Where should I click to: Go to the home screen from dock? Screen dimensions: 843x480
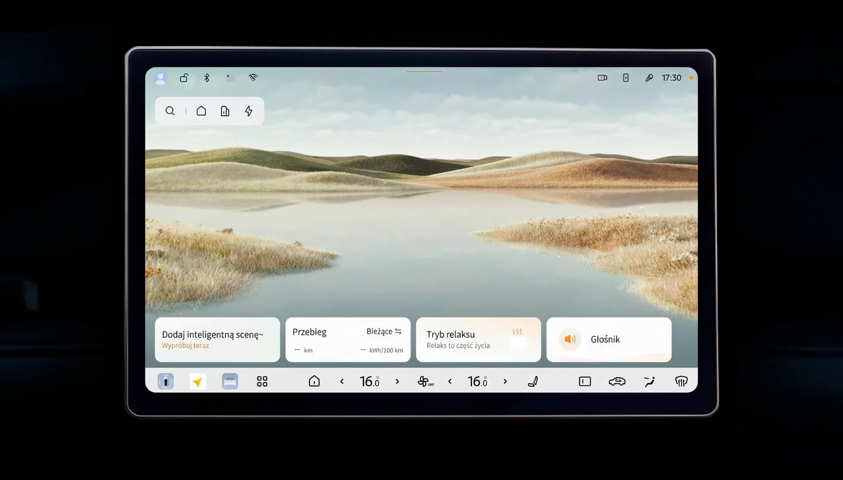pyautogui.click(x=314, y=381)
